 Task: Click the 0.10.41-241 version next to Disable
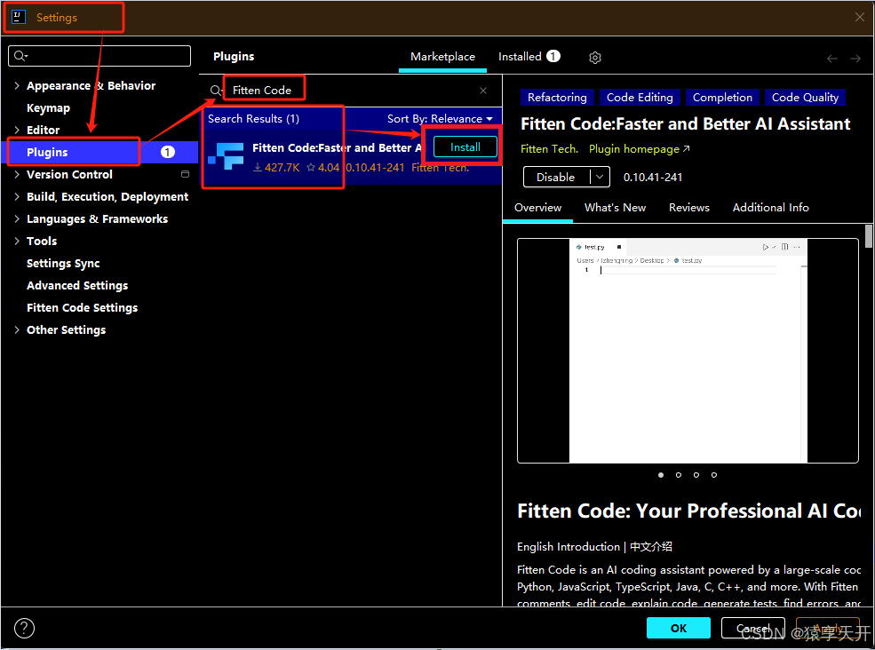653,178
